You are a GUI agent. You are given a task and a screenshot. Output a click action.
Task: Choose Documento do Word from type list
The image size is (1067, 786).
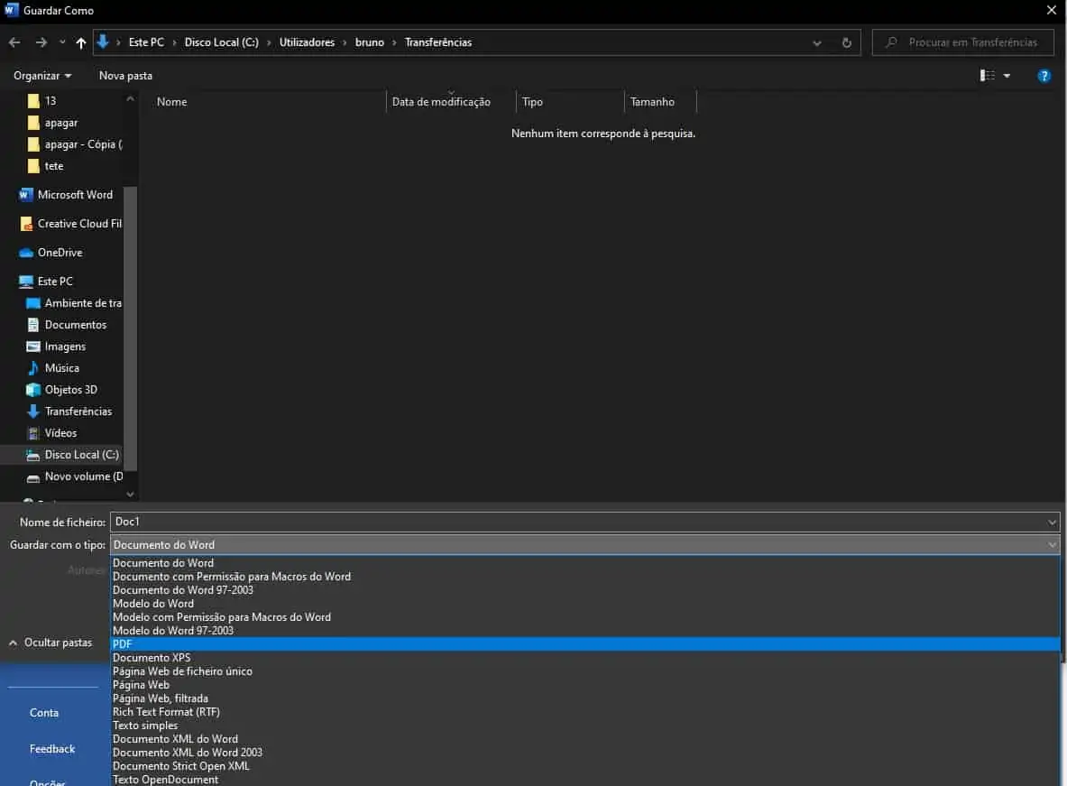point(584,563)
